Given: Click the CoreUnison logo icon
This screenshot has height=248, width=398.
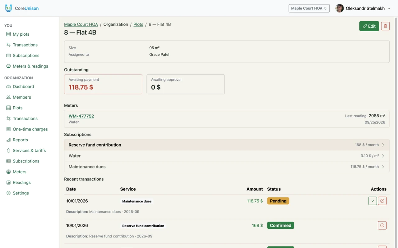Looking at the screenshot, I should (8, 8).
